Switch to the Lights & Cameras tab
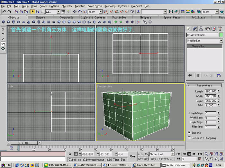Viewport: 225px width, 168px height. click(x=93, y=17)
